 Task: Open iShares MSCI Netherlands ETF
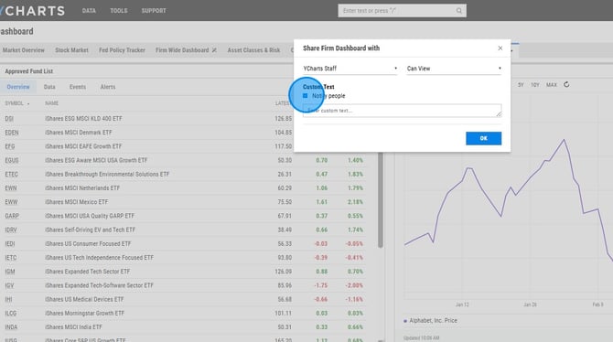pos(82,188)
